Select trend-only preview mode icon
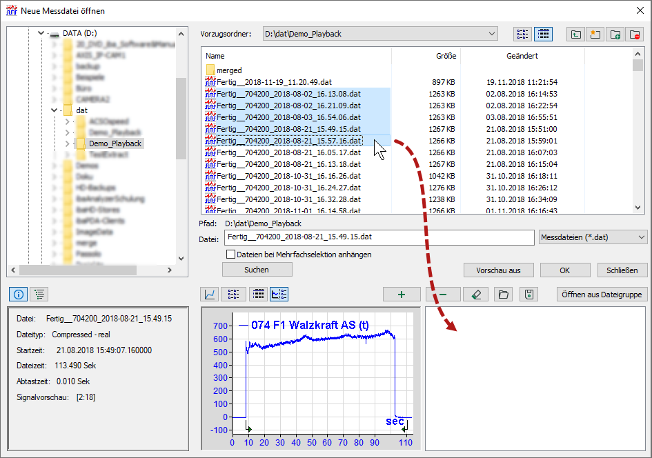This screenshot has height=458, width=652. pyautogui.click(x=210, y=295)
